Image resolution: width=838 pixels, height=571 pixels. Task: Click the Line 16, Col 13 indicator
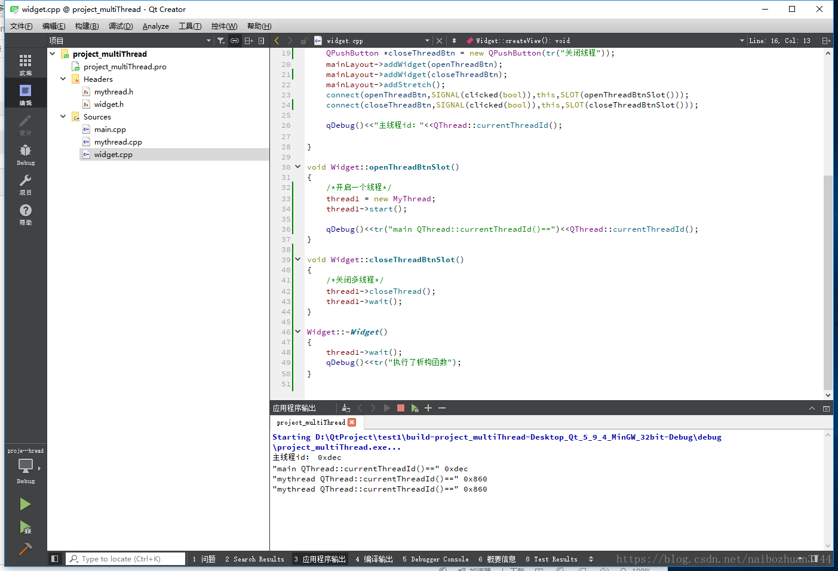779,41
